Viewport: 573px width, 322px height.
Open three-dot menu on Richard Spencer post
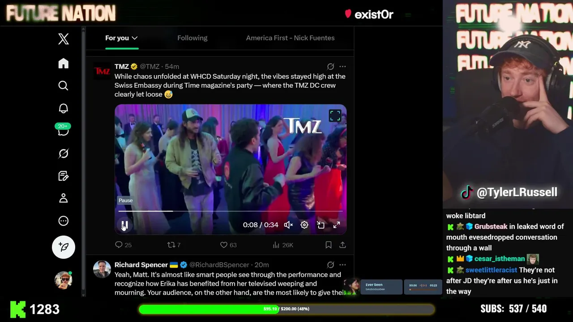pos(342,265)
